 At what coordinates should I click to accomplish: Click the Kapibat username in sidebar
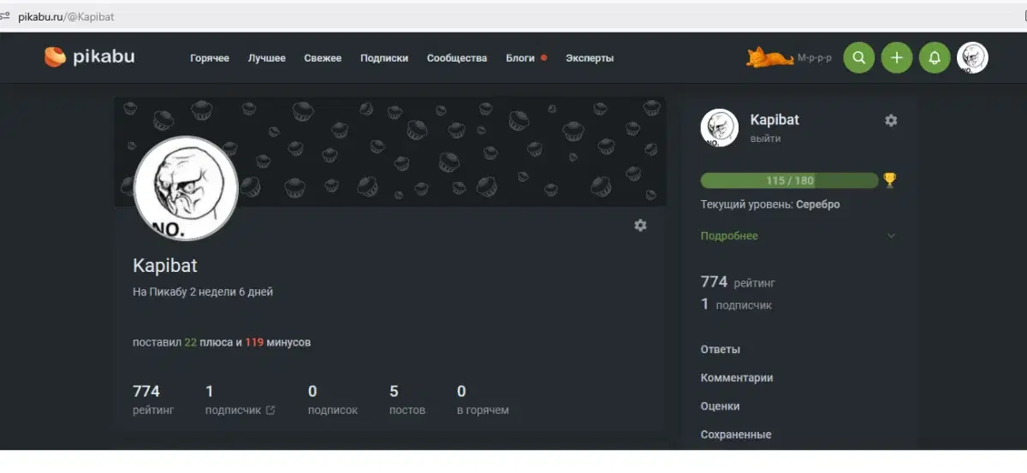pyautogui.click(x=775, y=120)
